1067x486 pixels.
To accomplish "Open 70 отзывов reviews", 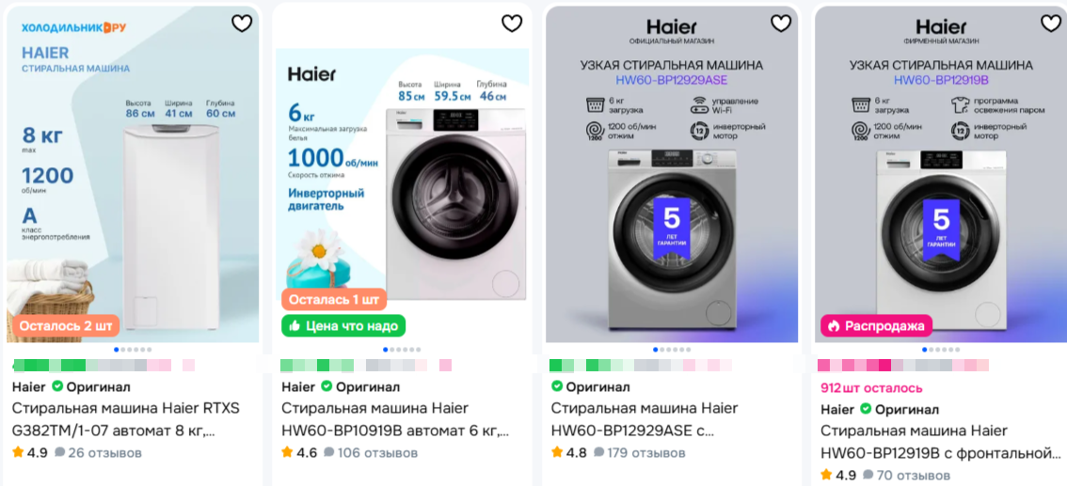I will 906,475.
